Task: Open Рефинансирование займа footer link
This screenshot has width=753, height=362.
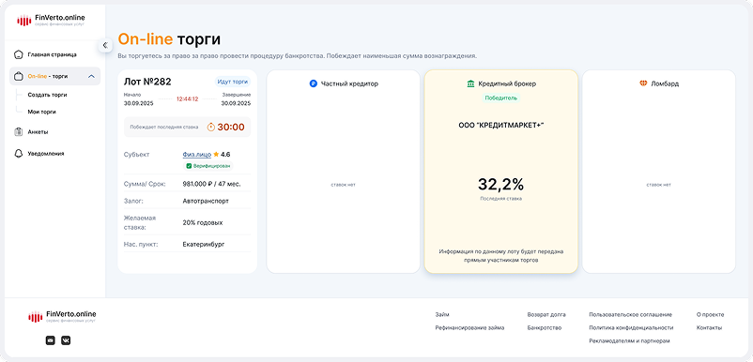Action: pyautogui.click(x=469, y=328)
